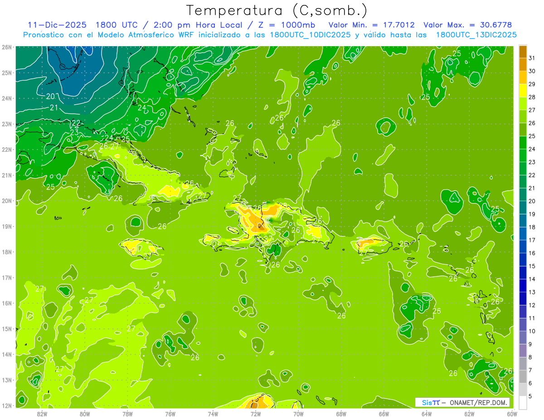Click the 'ONAMET/REP.DOM.' credit label

[x=479, y=402]
